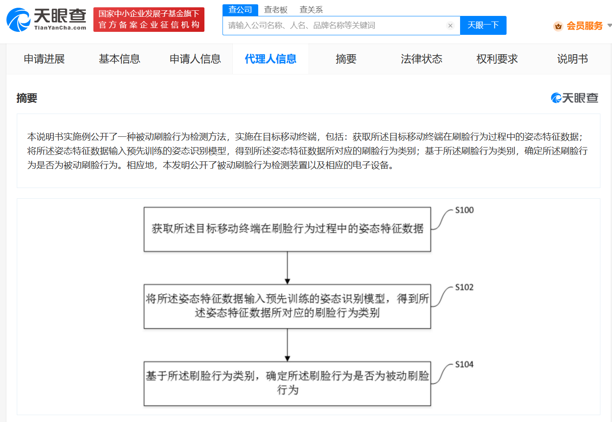Viewport: 612px width, 422px height.
Task: Click the S100 flowchart box 获取所述目标移动终端
Action: [287, 229]
